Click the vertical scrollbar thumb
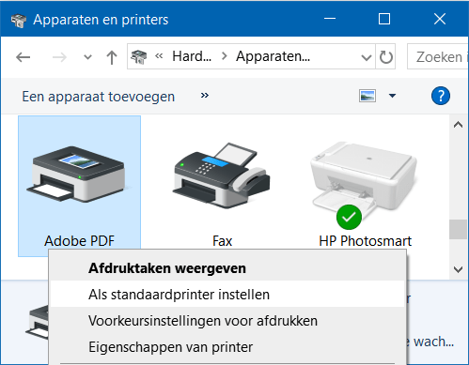The image size is (469, 365). tap(458, 230)
